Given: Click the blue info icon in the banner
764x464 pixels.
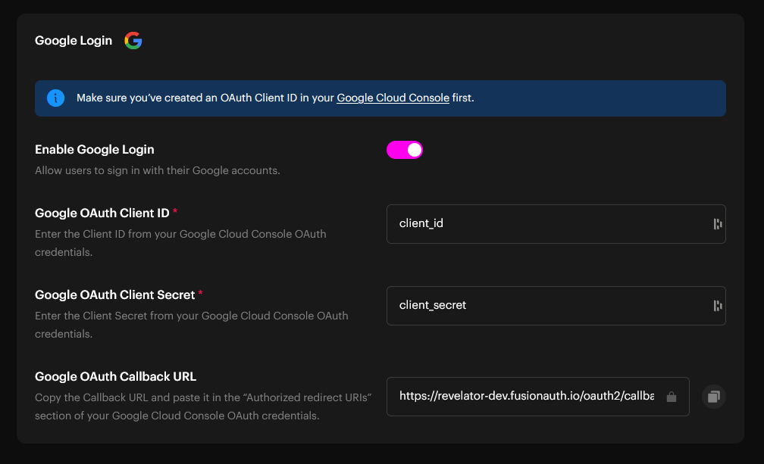Looking at the screenshot, I should click(55, 98).
